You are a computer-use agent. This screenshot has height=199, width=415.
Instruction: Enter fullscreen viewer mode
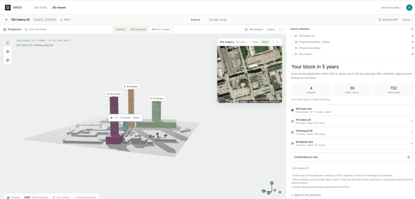[x=281, y=30]
